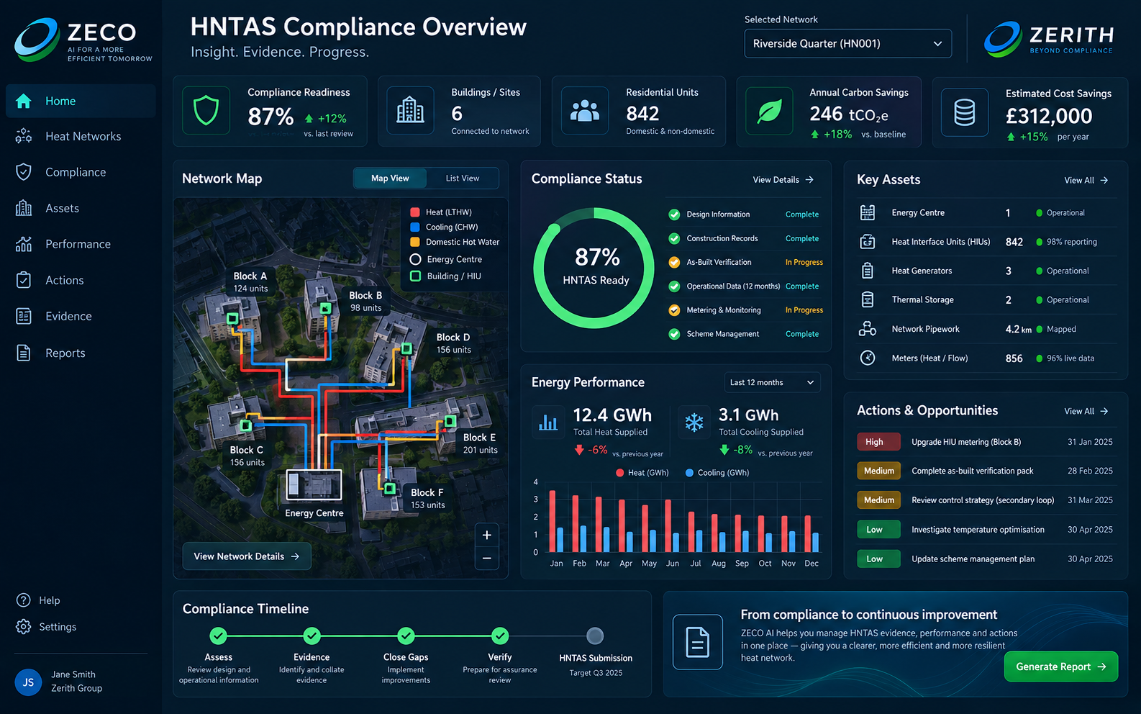Screen dimensions: 1141x714
Task: Open Heat Networks via its sidebar icon
Action: point(24,136)
